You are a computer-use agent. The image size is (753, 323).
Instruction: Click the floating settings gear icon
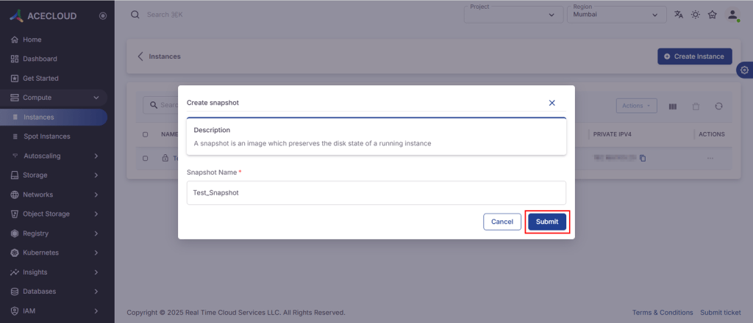tap(744, 70)
